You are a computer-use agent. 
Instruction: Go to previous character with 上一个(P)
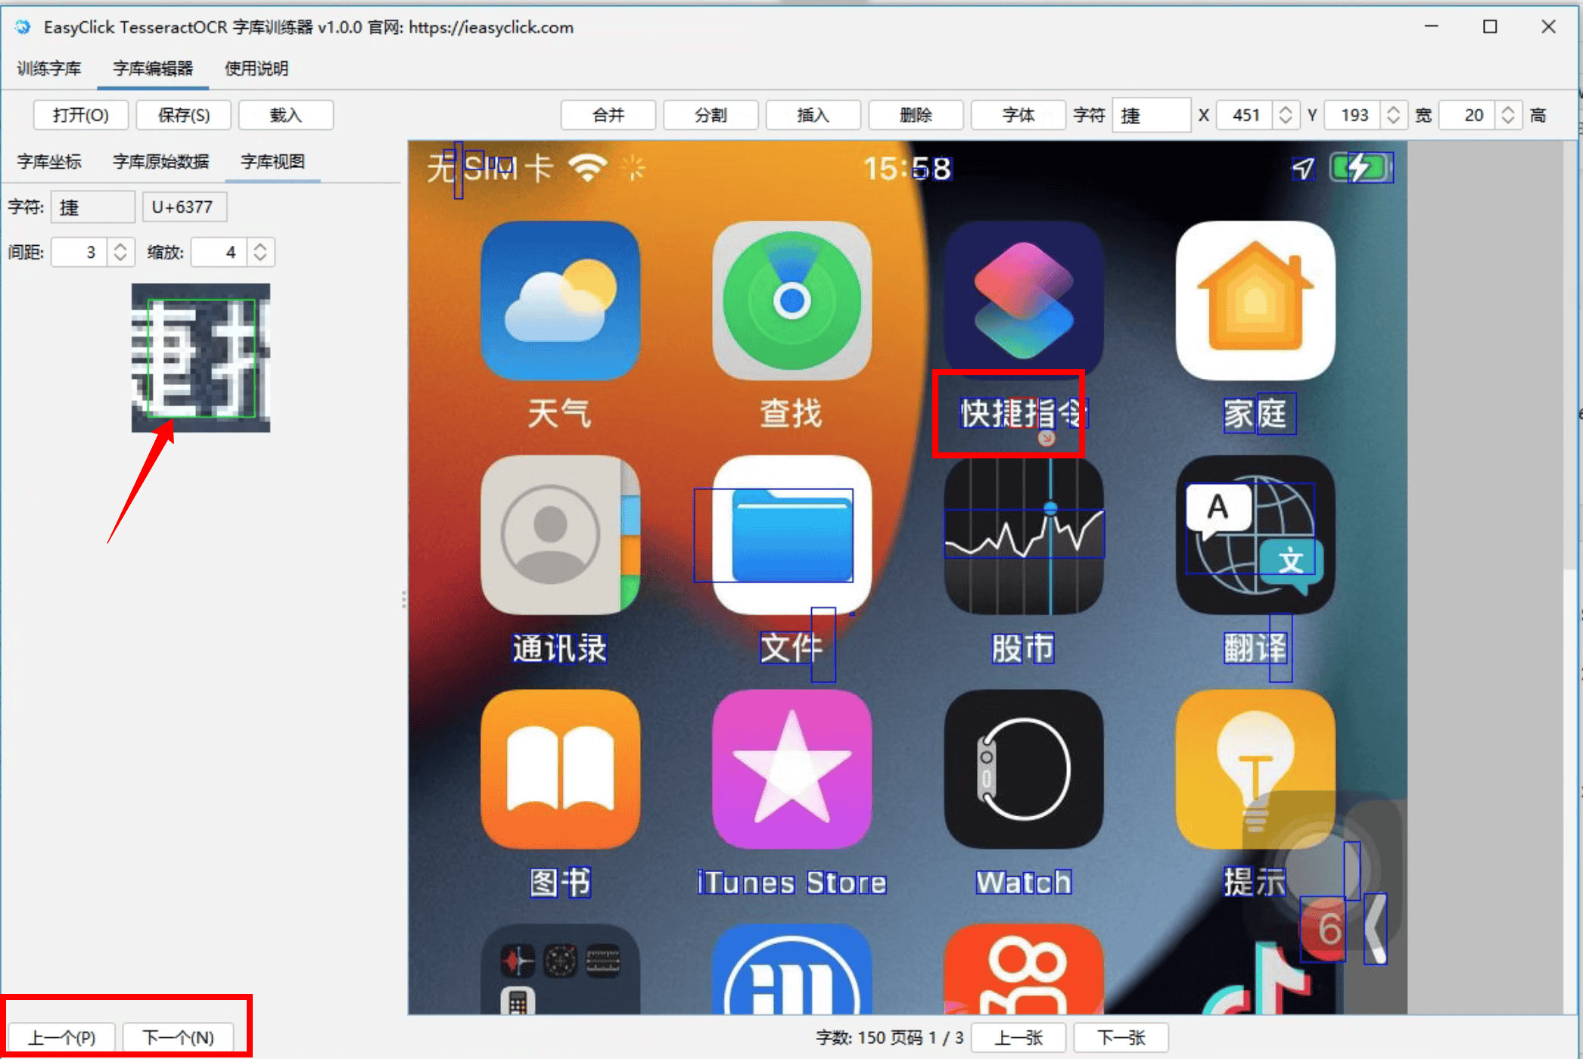click(x=62, y=1037)
